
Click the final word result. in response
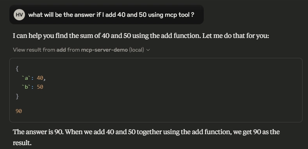tap(22, 143)
